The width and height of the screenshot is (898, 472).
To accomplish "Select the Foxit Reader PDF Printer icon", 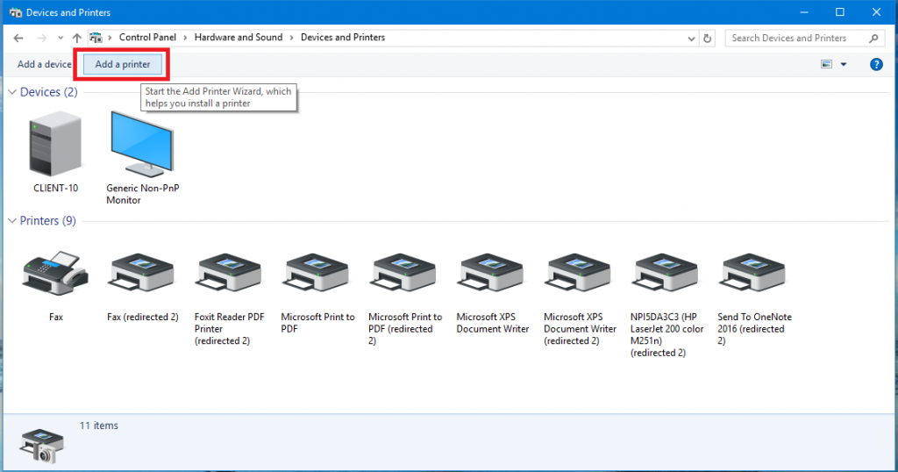I will tap(229, 274).
